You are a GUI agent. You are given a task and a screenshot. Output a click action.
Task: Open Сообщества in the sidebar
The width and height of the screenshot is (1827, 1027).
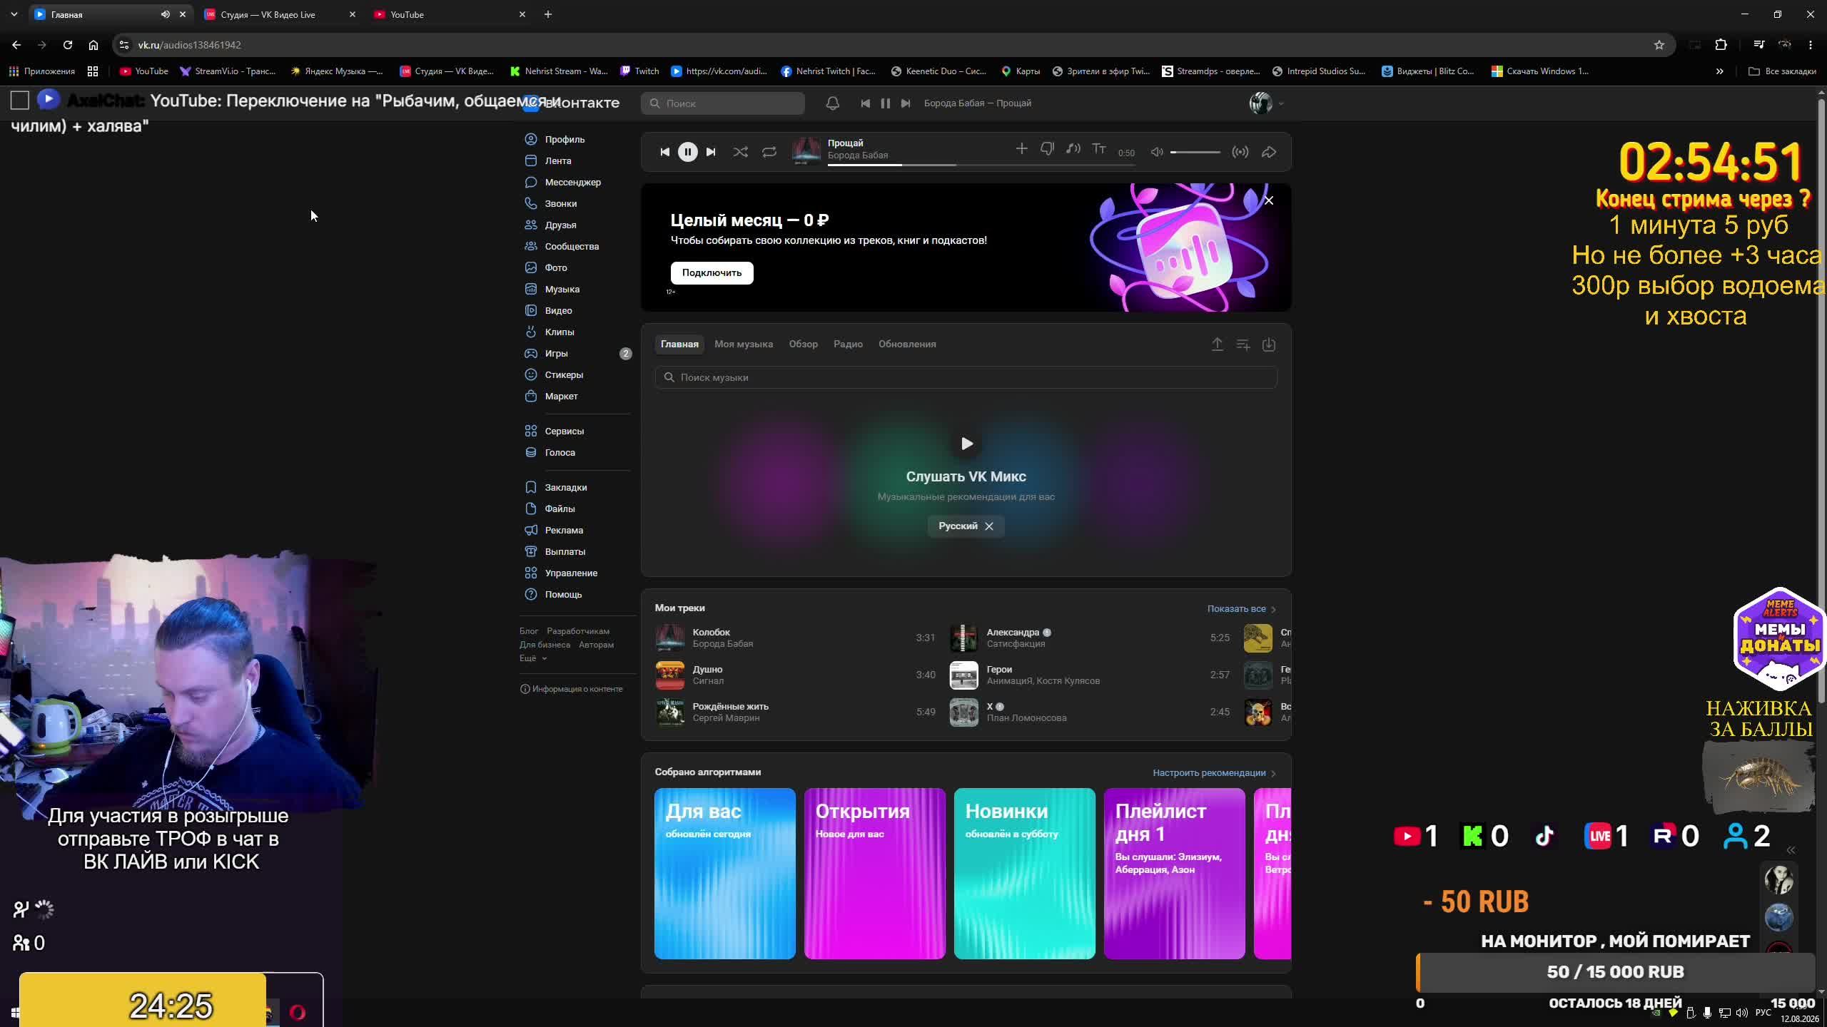[571, 246]
